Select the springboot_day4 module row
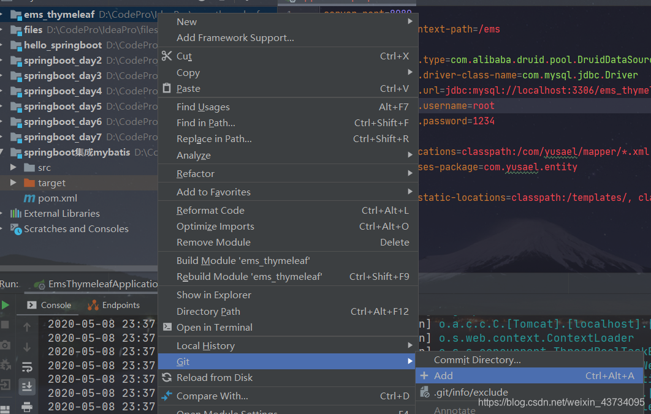 pyautogui.click(x=79, y=91)
